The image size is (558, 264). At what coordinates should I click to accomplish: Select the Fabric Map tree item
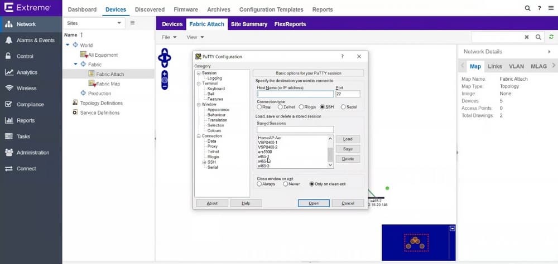pos(108,84)
